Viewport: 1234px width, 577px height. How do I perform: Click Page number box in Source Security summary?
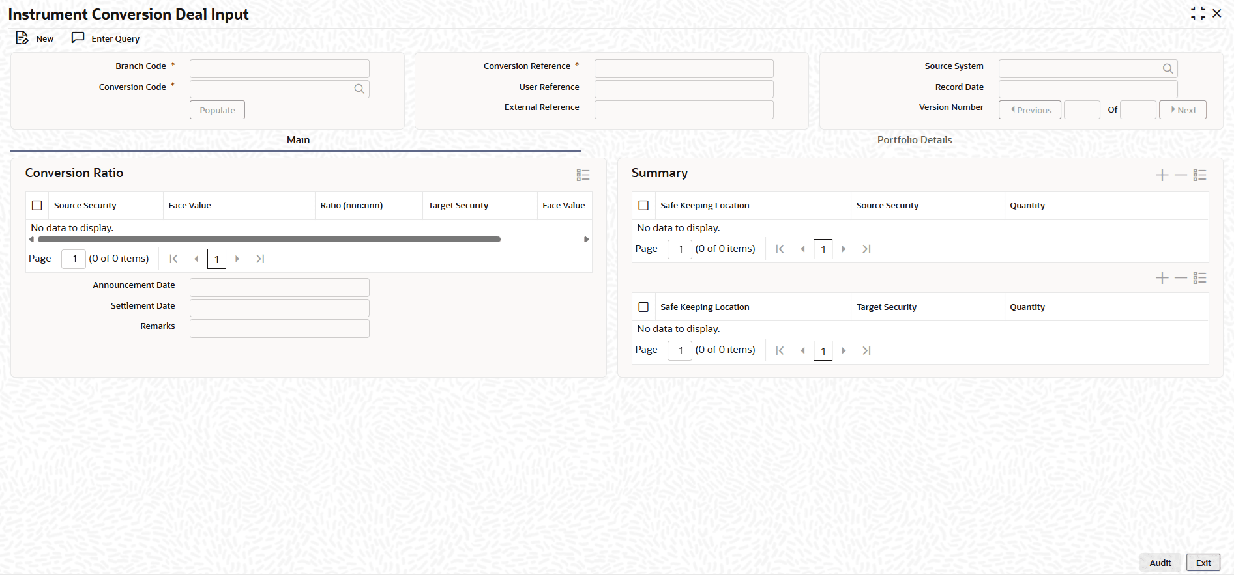680,249
